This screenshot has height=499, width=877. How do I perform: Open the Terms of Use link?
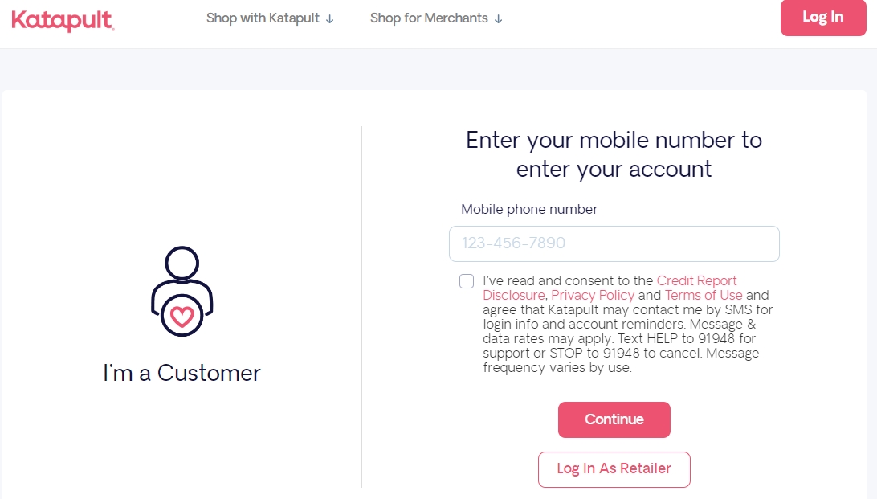coord(704,296)
